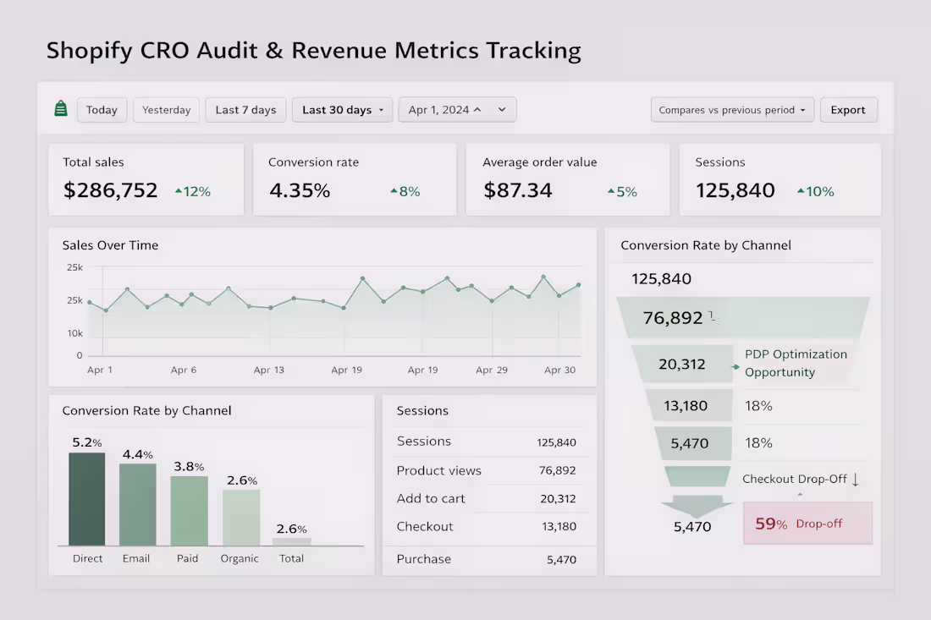Click the green arrow beside PDP Optimization
The image size is (931, 620).
pos(735,366)
